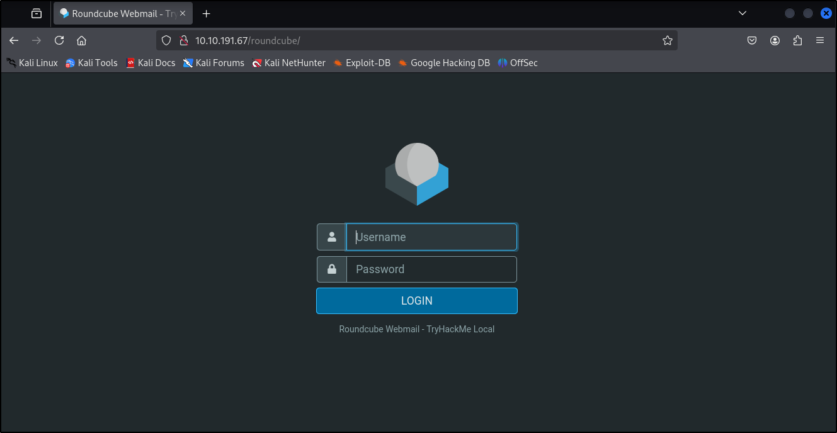The height and width of the screenshot is (433, 837).
Task: Close the Roundcube Webmail tab
Action: coord(183,13)
